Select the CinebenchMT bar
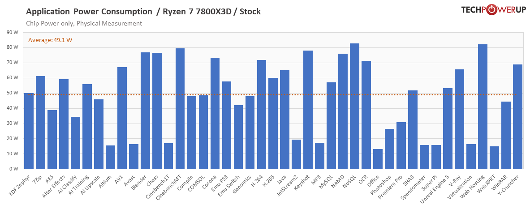 180,109
